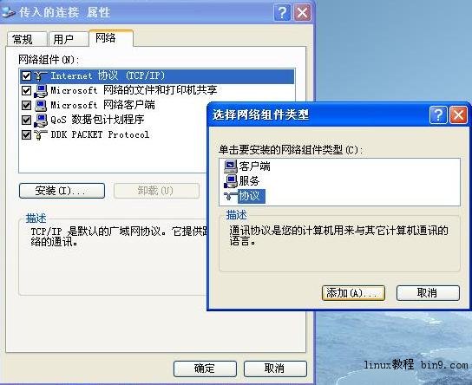This screenshot has width=472, height=385.
Task: Select the 客户端 client component icon
Action: [x=231, y=166]
